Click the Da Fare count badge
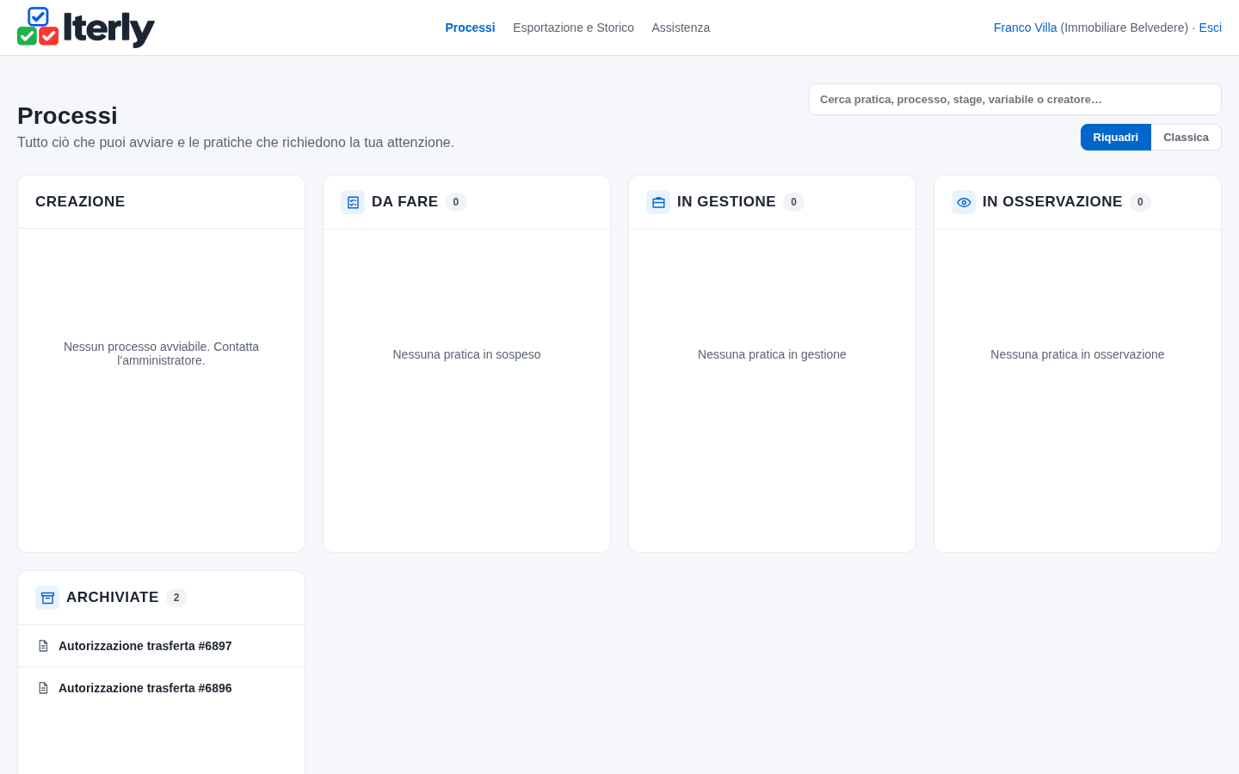1239x774 pixels. 456,202
